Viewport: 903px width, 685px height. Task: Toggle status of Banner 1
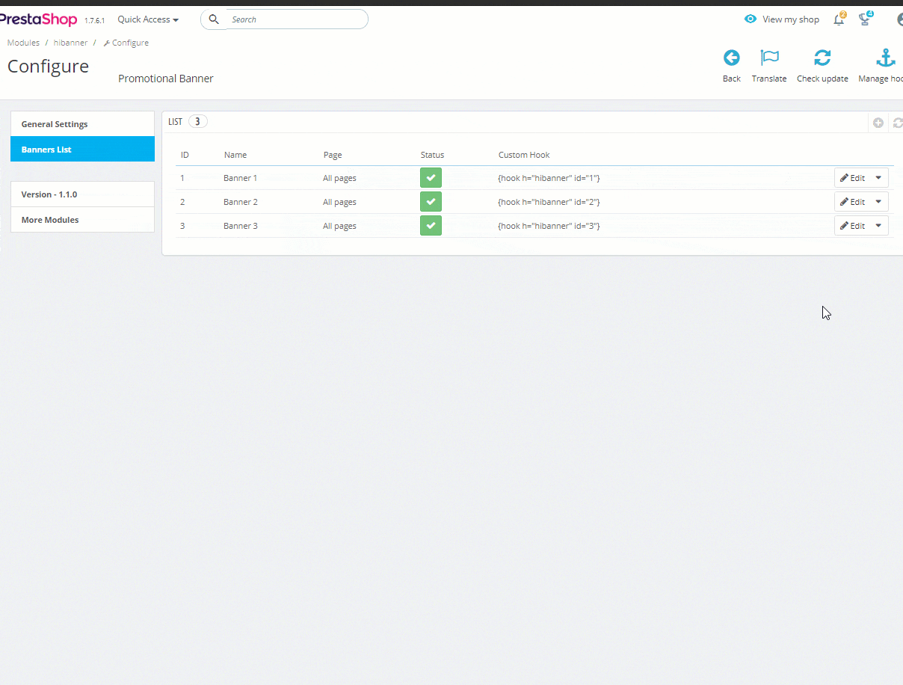point(431,178)
